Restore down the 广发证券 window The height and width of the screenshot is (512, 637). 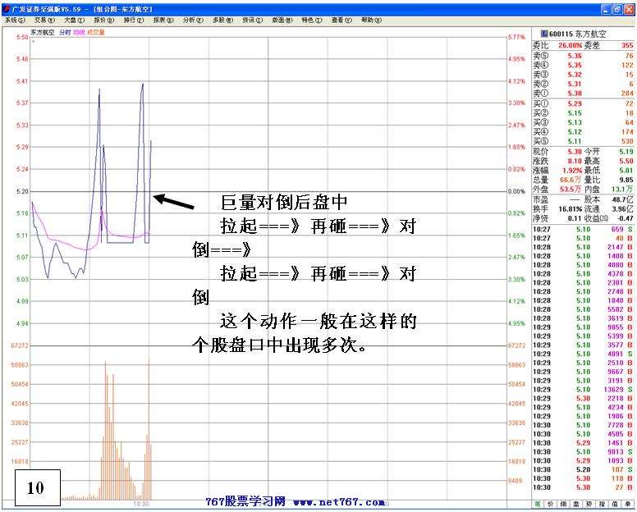(617, 9)
